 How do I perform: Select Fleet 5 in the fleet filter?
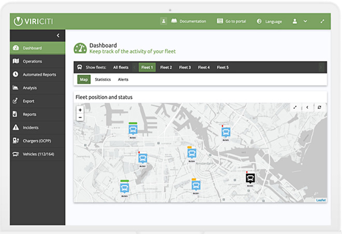pos(223,67)
